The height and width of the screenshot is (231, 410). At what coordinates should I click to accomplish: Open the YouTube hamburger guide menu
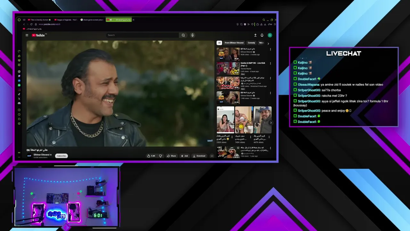[27, 35]
